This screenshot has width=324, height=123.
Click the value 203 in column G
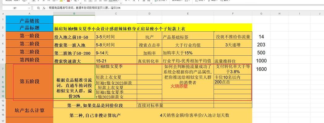[261, 45]
